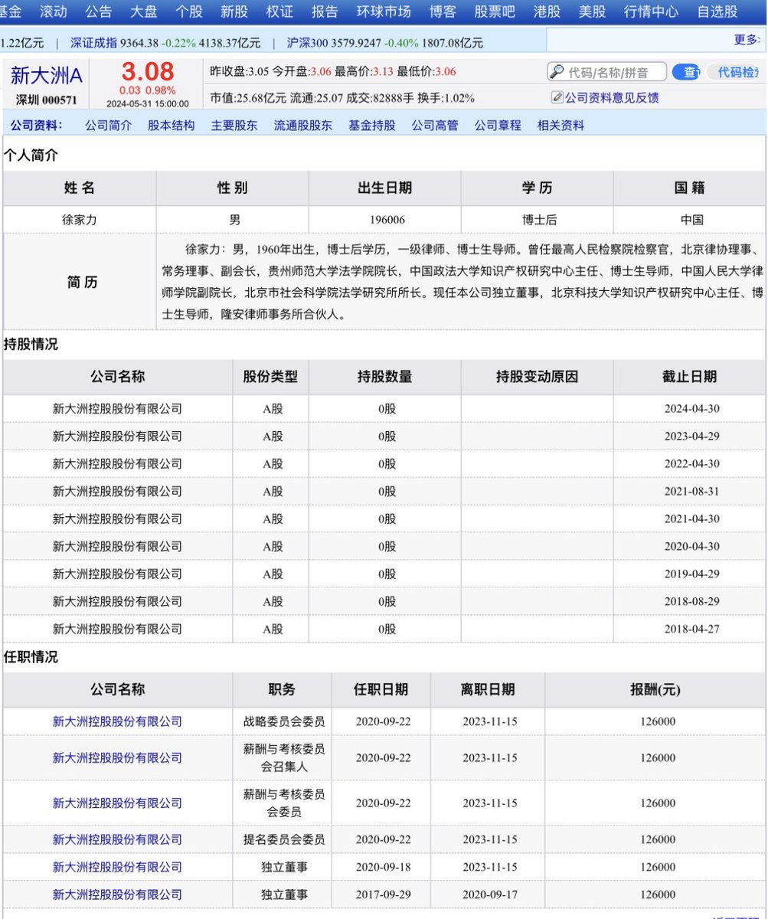Open company link in 独立董事 2017-09-29 row
This screenshot has height=919, width=768.
[117, 894]
